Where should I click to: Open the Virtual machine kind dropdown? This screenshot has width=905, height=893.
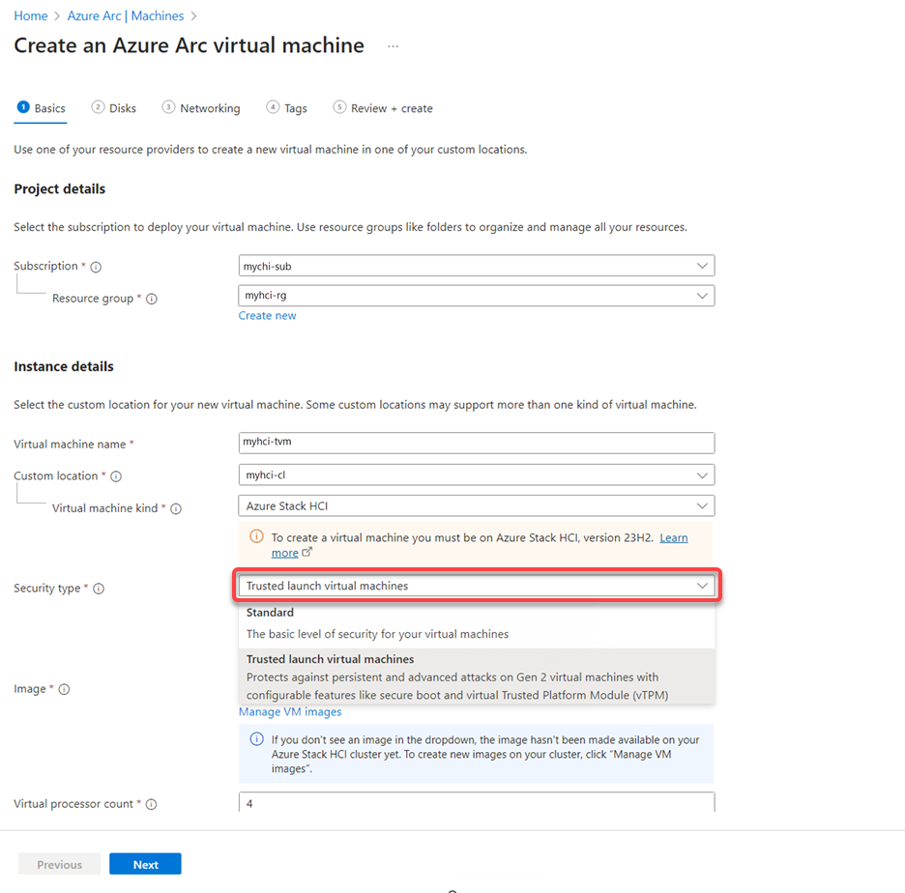tap(477, 505)
